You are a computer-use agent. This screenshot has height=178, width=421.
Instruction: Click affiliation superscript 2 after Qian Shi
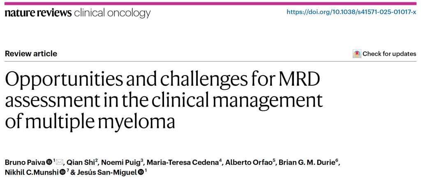96,161
